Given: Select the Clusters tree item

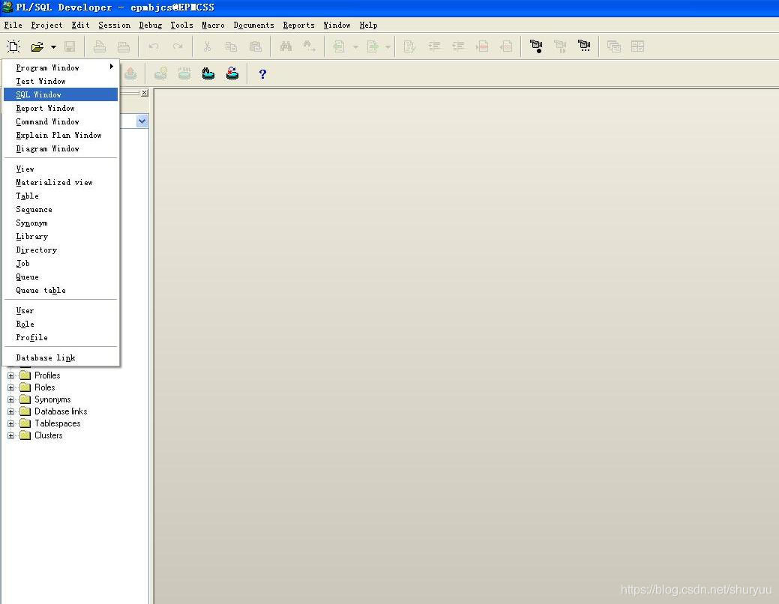Looking at the screenshot, I should [48, 435].
